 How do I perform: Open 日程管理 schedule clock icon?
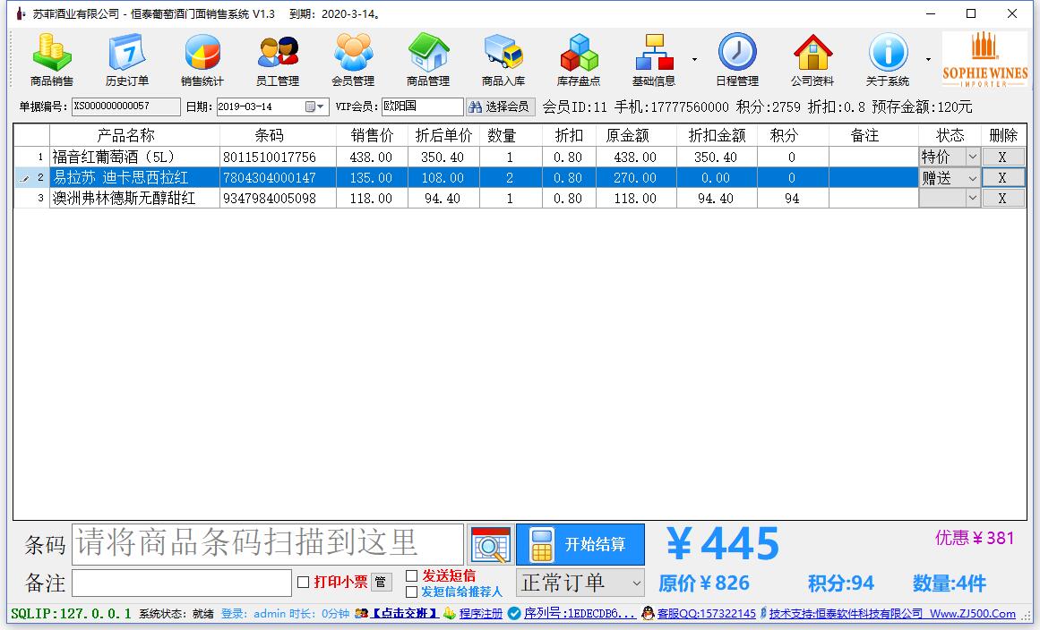737,52
